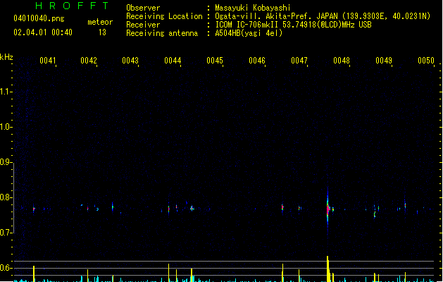The height and width of the screenshot is (282, 443).
Task: Click the tallest yellow intensity bar before 0048
Action: (x=327, y=269)
